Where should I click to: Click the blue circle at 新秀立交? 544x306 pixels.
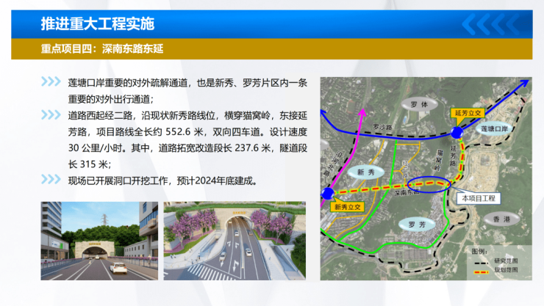[328, 194]
